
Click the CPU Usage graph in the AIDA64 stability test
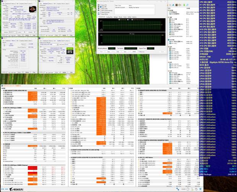(132, 39)
